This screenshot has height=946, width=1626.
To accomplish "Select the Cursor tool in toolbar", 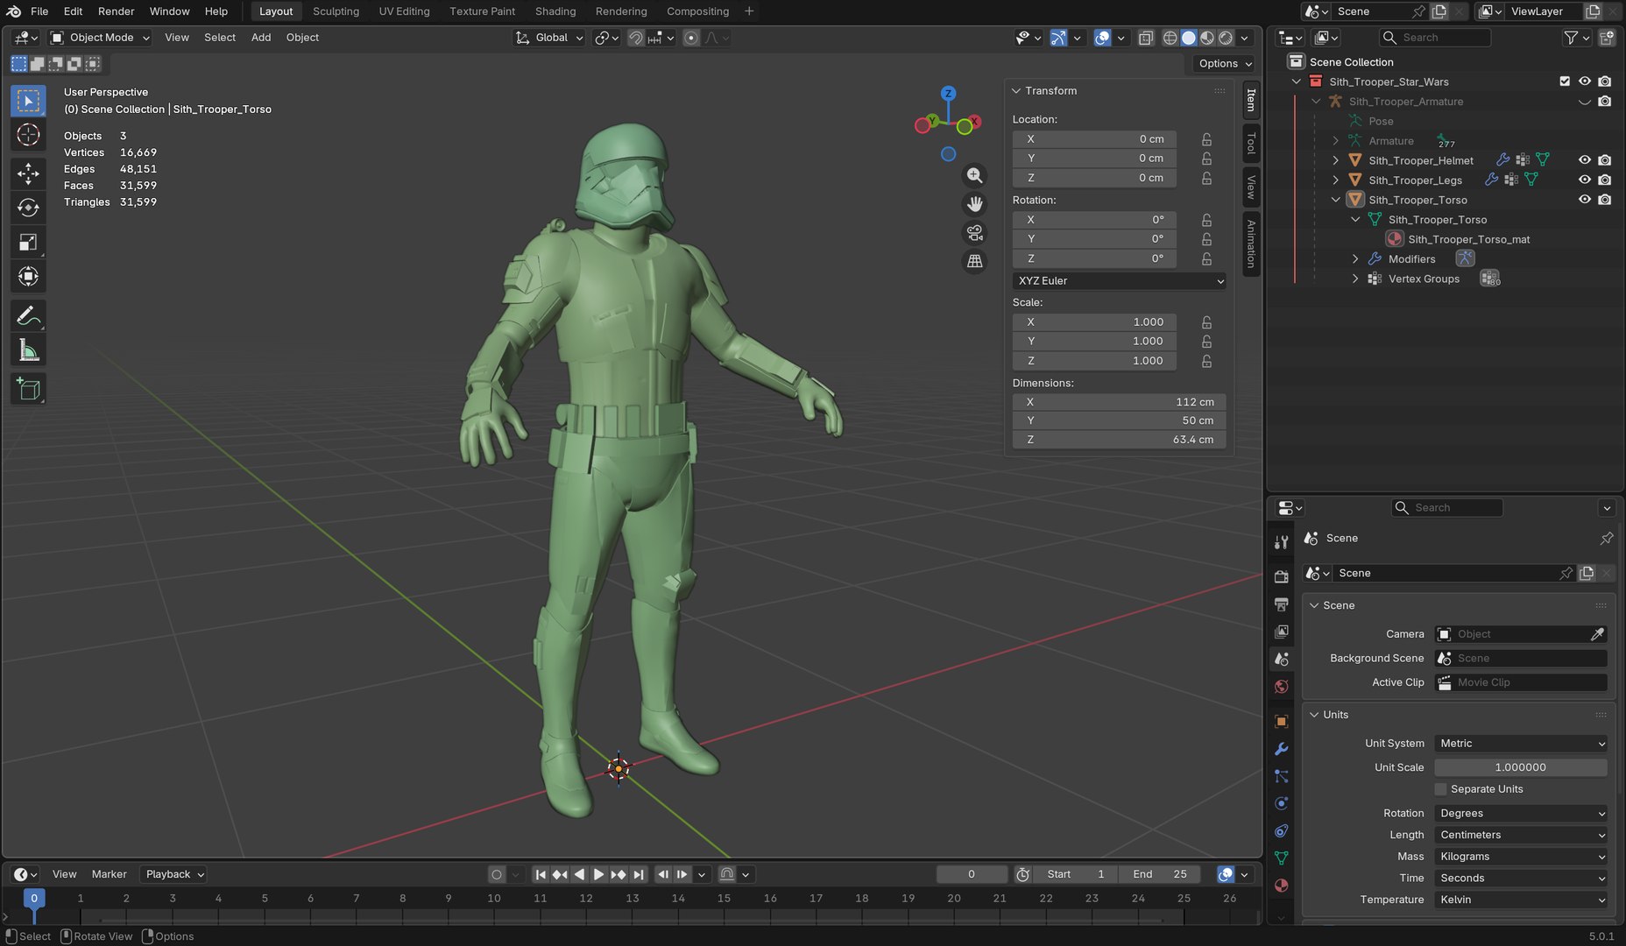I will pos(28,135).
